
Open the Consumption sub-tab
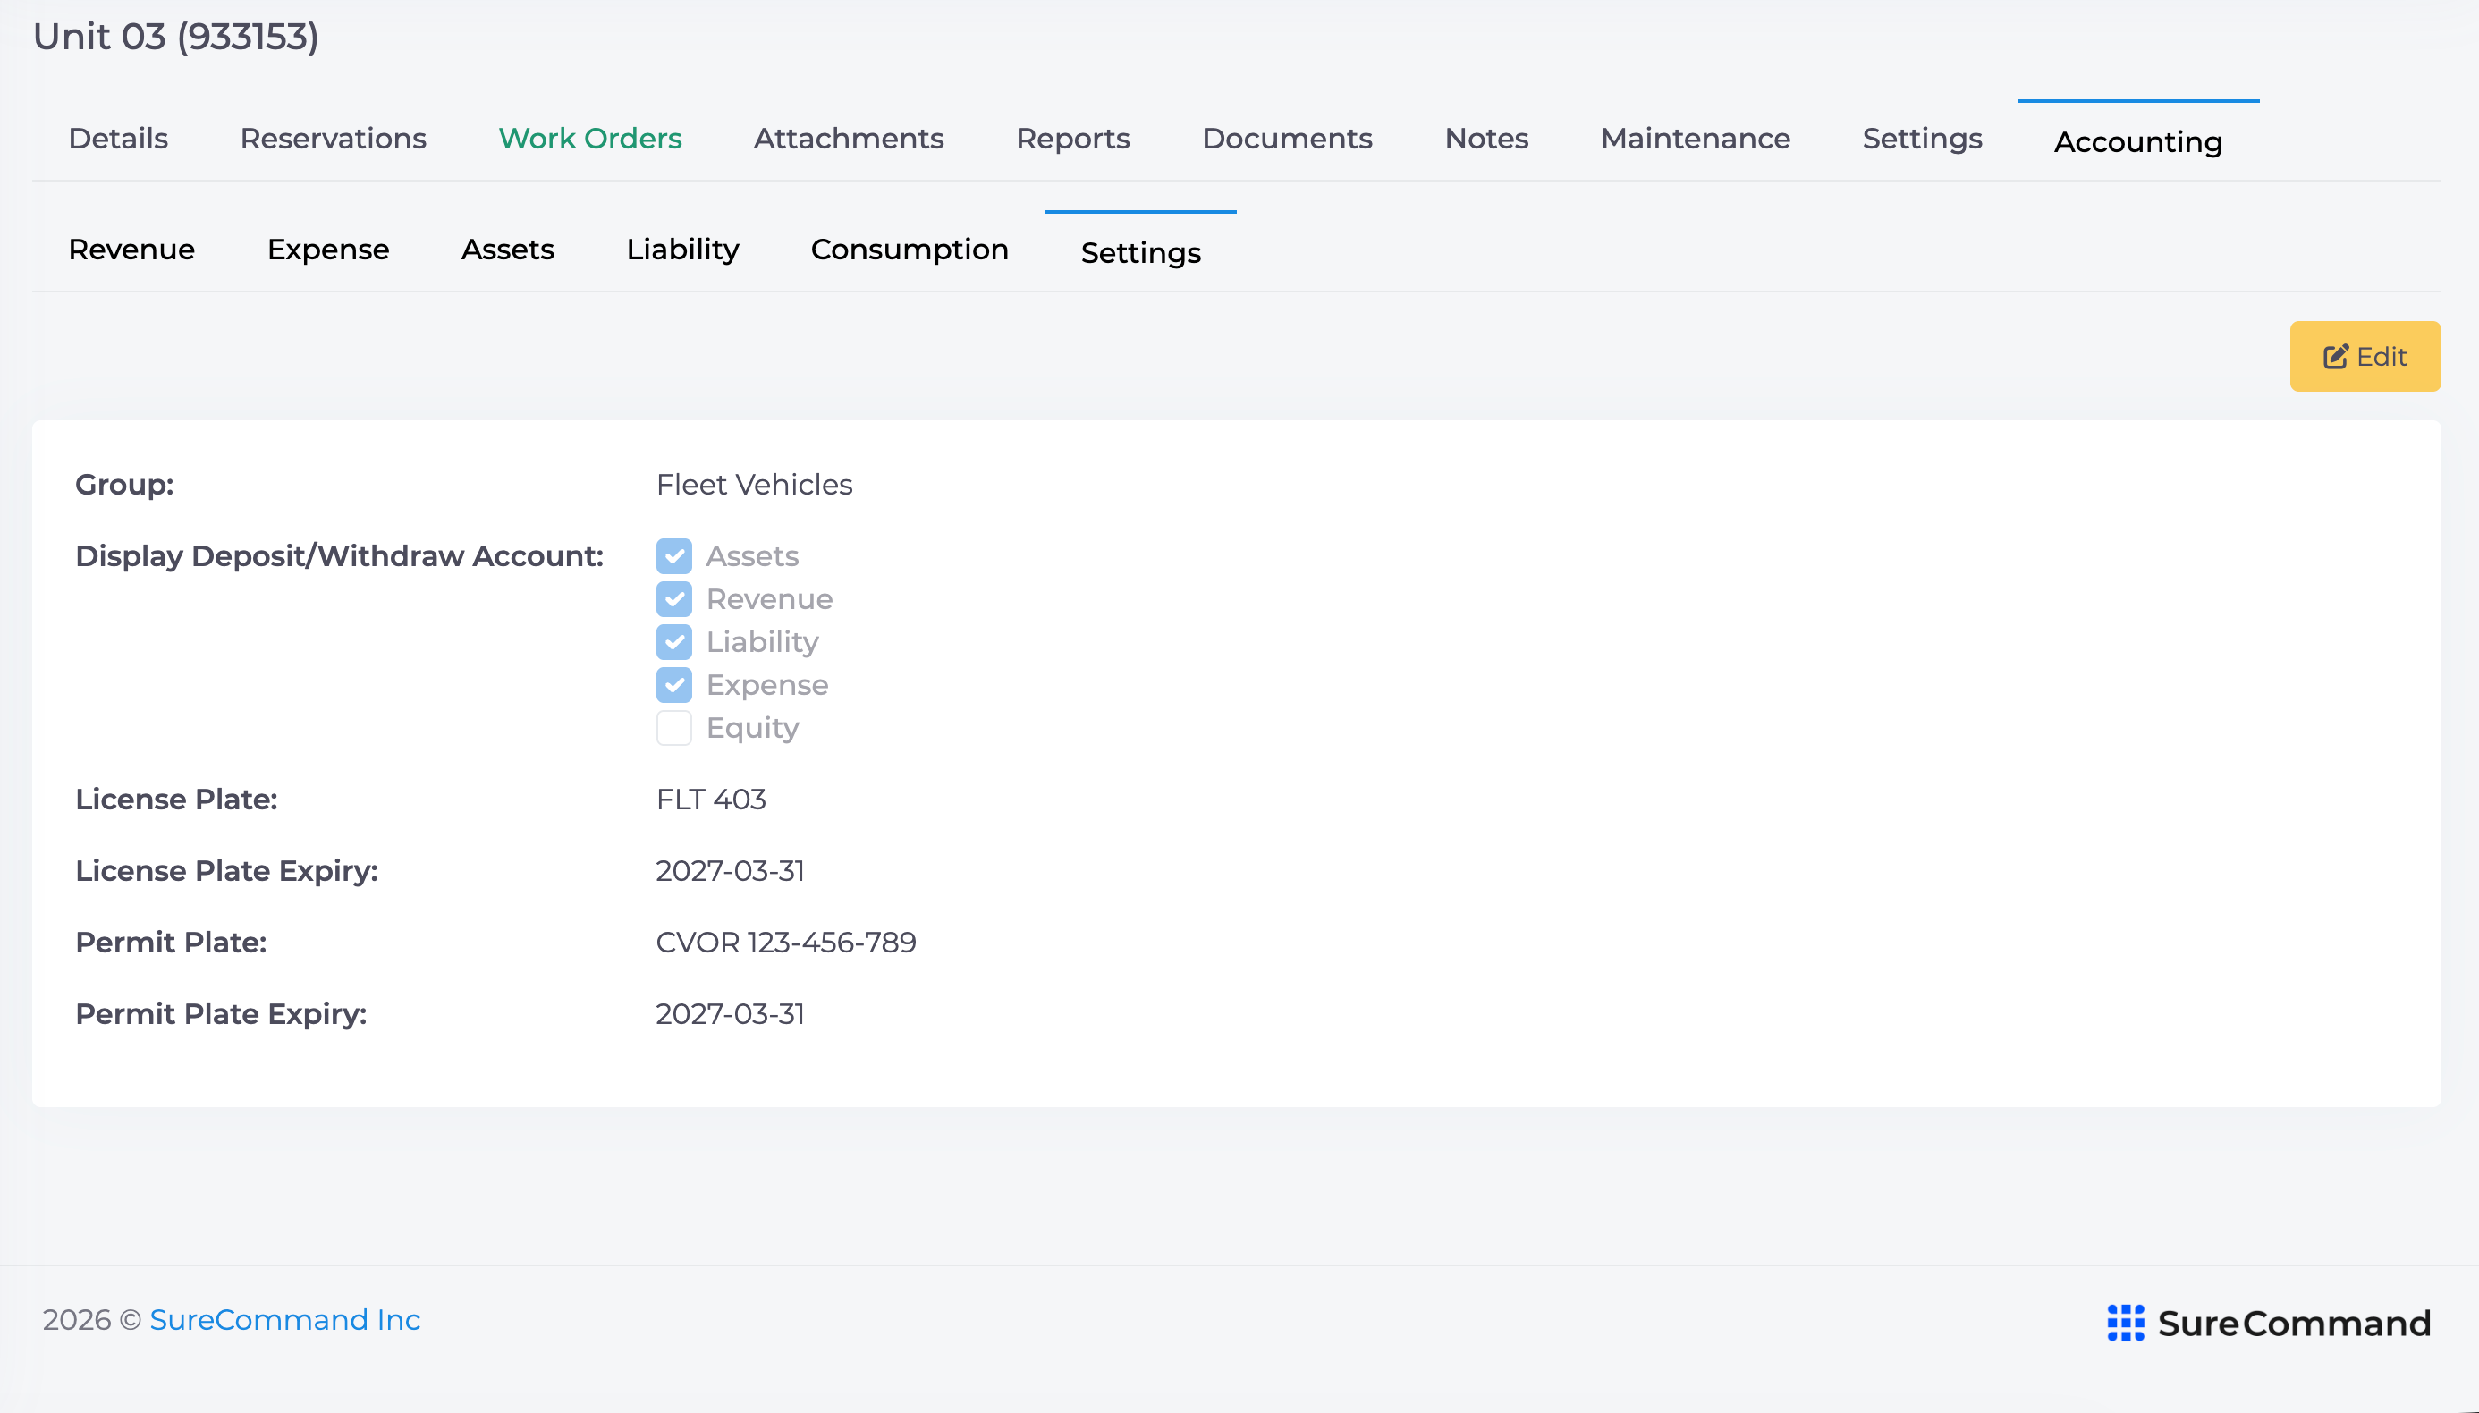[910, 250]
